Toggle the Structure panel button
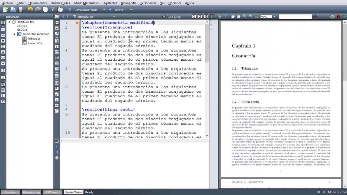Viewport: 347px width, 195px height. click(10, 192)
